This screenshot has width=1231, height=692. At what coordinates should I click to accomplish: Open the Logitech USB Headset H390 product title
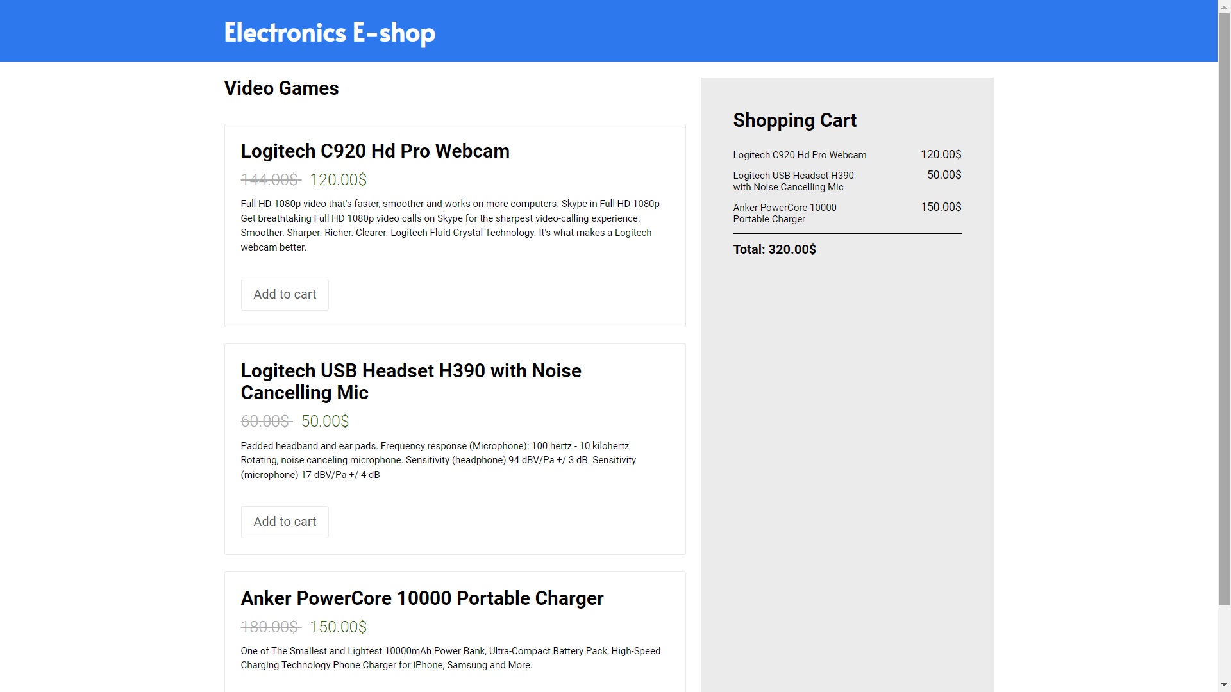point(411,382)
